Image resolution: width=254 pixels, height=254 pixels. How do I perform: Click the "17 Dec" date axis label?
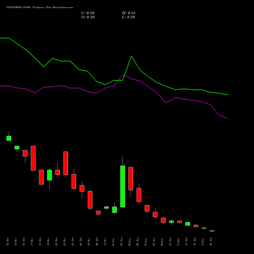point(32,242)
